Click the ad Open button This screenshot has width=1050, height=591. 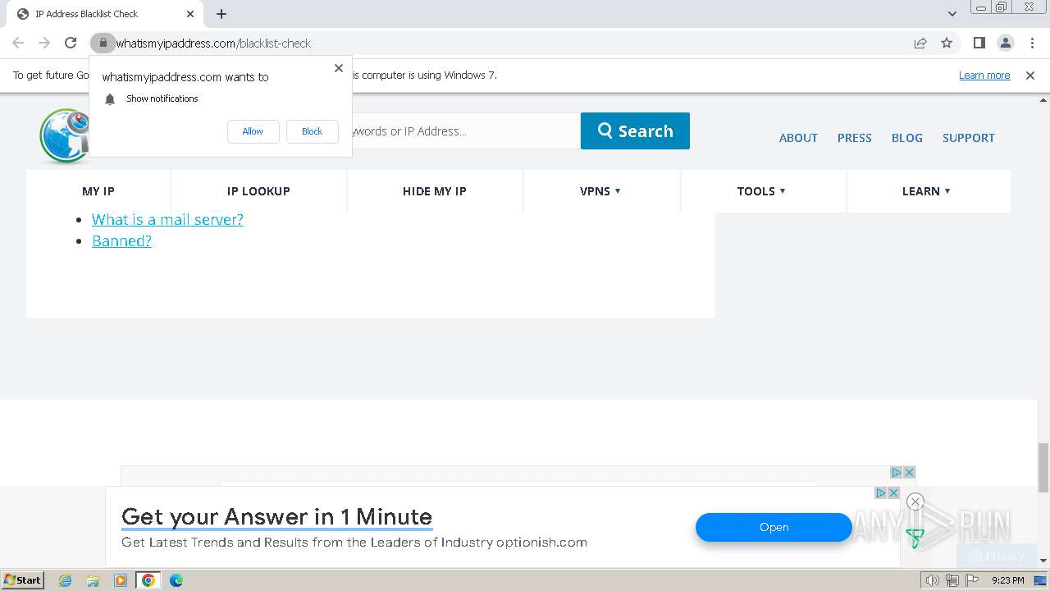774,528
